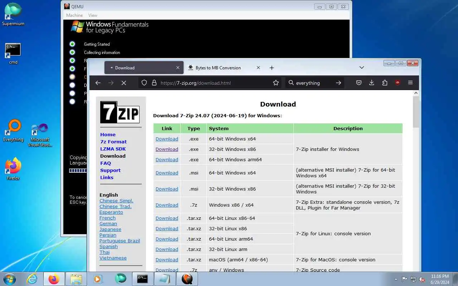Click the Windows Start button
This screenshot has width=458, height=286.
(10, 279)
